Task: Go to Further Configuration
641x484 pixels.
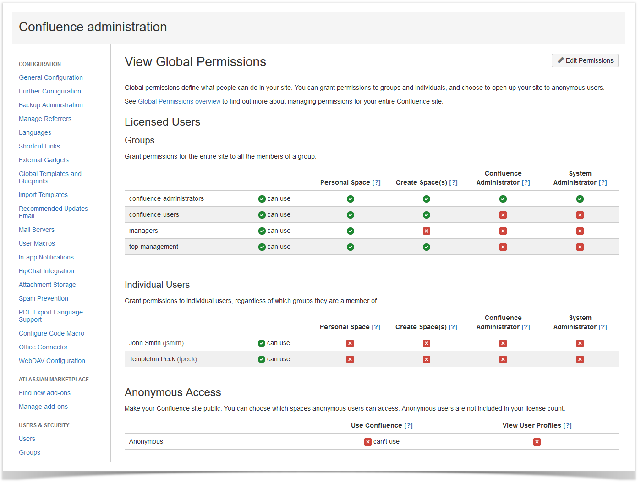Action: [x=50, y=91]
